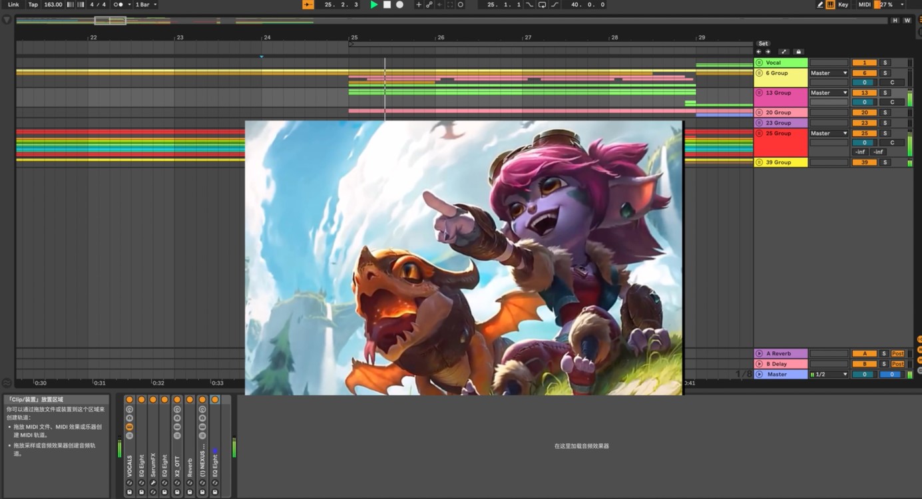
Task: Toggle the Key map mode button
Action: click(x=843, y=5)
